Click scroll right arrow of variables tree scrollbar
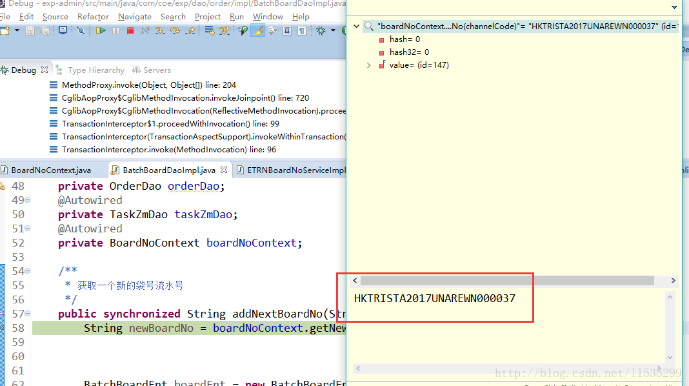 click(673, 281)
